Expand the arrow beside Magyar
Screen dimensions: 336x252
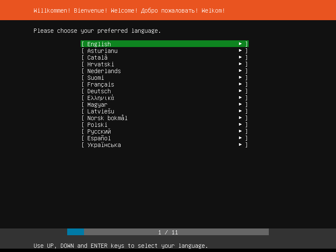pyautogui.click(x=240, y=104)
